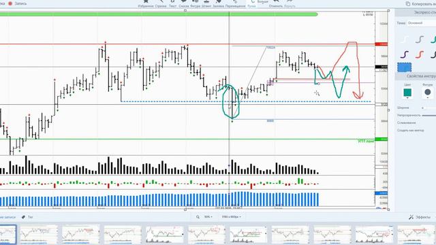Click the Создать как вектор label
Image resolution: width=436 pixels, height=245 pixels.
[410, 130]
